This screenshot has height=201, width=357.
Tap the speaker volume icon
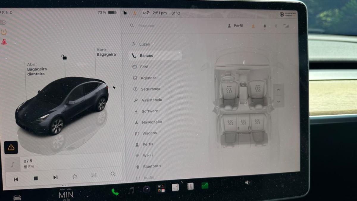(x=248, y=183)
